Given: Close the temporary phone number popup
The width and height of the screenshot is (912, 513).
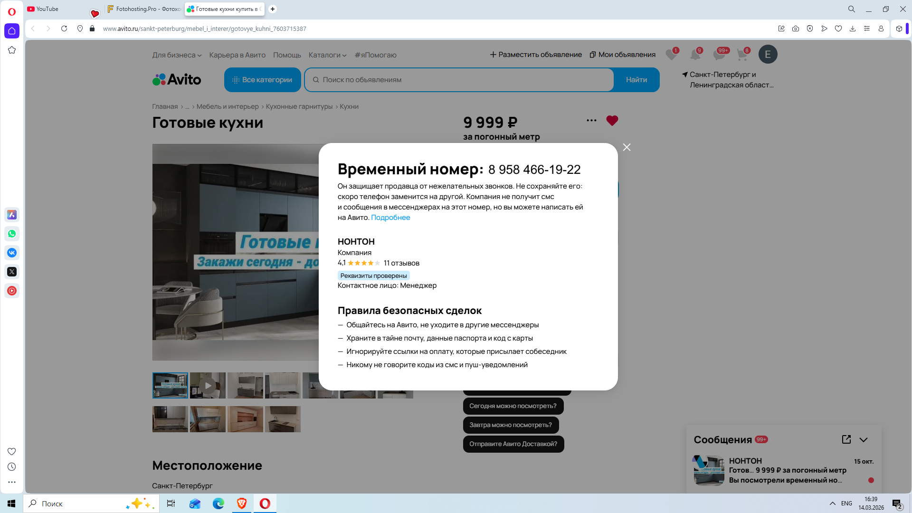Looking at the screenshot, I should point(627,147).
